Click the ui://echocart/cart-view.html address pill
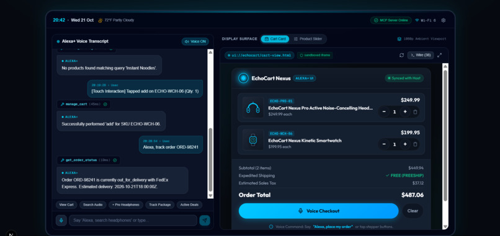Viewport: 500px width, 236px height. 259,55
